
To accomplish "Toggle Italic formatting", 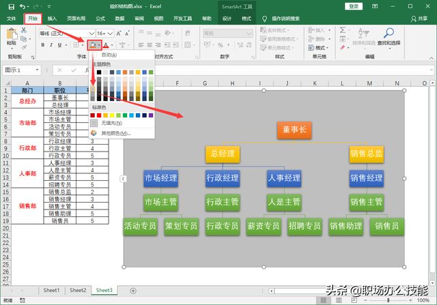I will pyautogui.click(x=51, y=45).
